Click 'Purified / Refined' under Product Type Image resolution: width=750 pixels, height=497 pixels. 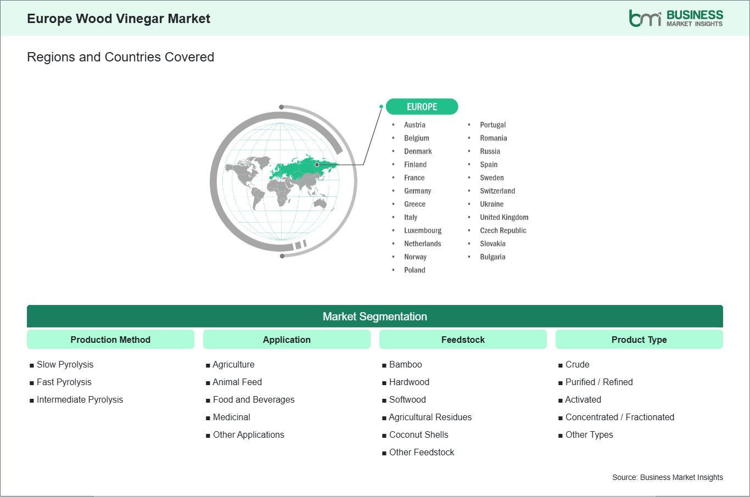click(599, 382)
